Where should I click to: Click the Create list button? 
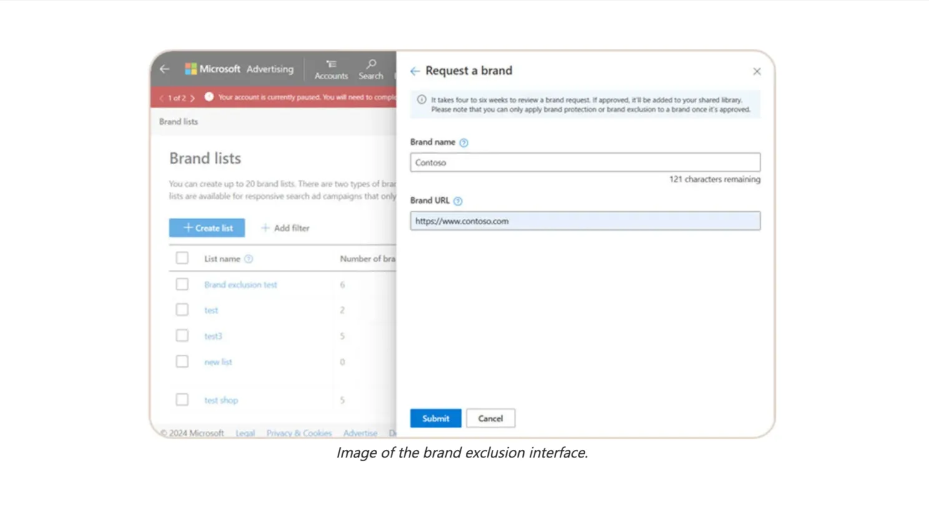point(207,228)
